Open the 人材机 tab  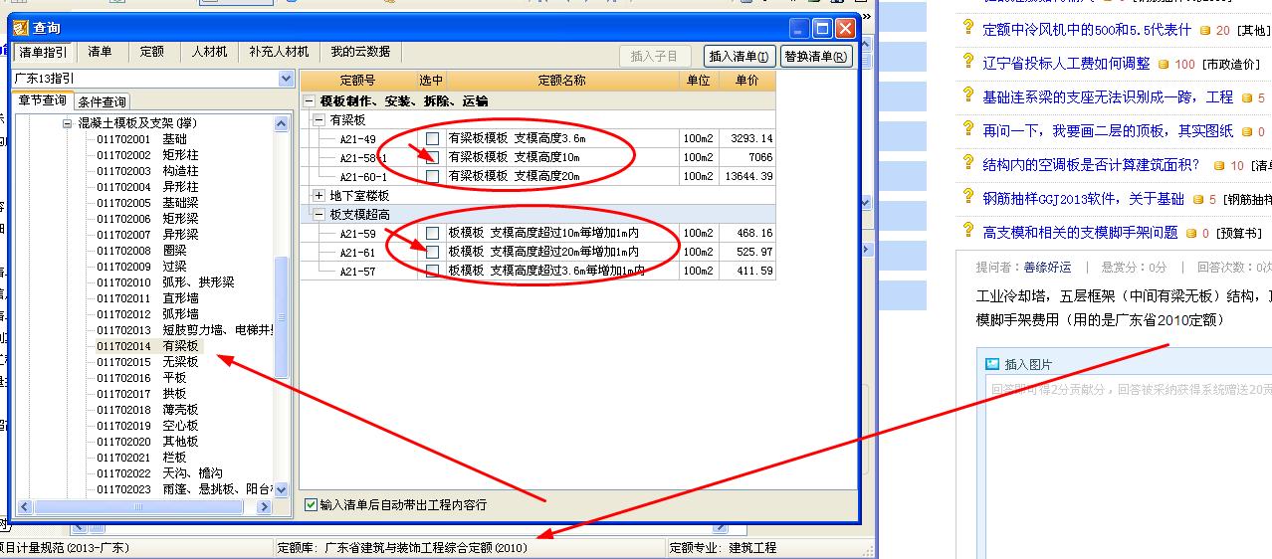[x=209, y=52]
